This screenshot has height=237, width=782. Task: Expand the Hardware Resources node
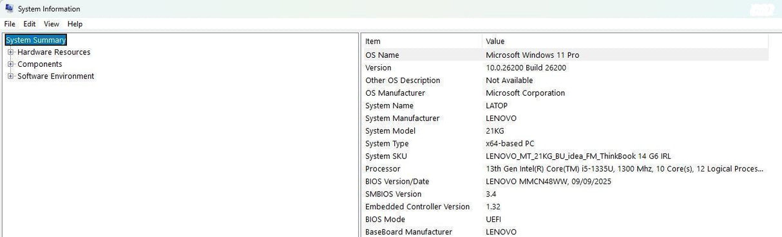click(10, 52)
